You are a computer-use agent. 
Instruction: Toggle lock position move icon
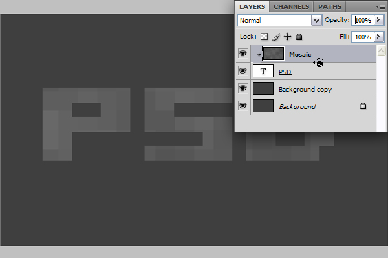click(x=287, y=37)
